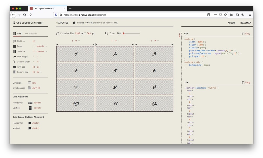Open a new browser tab
This screenshot has width=263, height=158.
pyautogui.click(x=70, y=8)
